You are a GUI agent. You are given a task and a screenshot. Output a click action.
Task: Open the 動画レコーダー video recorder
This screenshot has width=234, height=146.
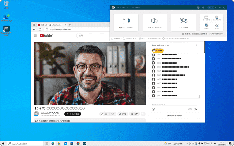[126, 22]
